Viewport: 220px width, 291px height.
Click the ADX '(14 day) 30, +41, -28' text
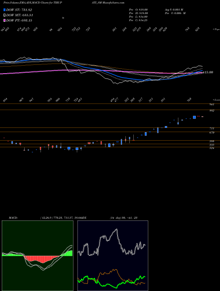point(124,218)
